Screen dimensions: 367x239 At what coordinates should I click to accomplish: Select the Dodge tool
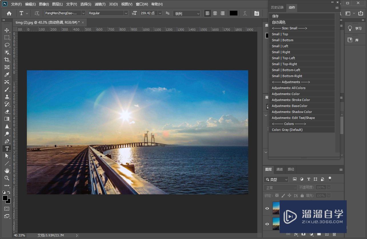point(7,134)
